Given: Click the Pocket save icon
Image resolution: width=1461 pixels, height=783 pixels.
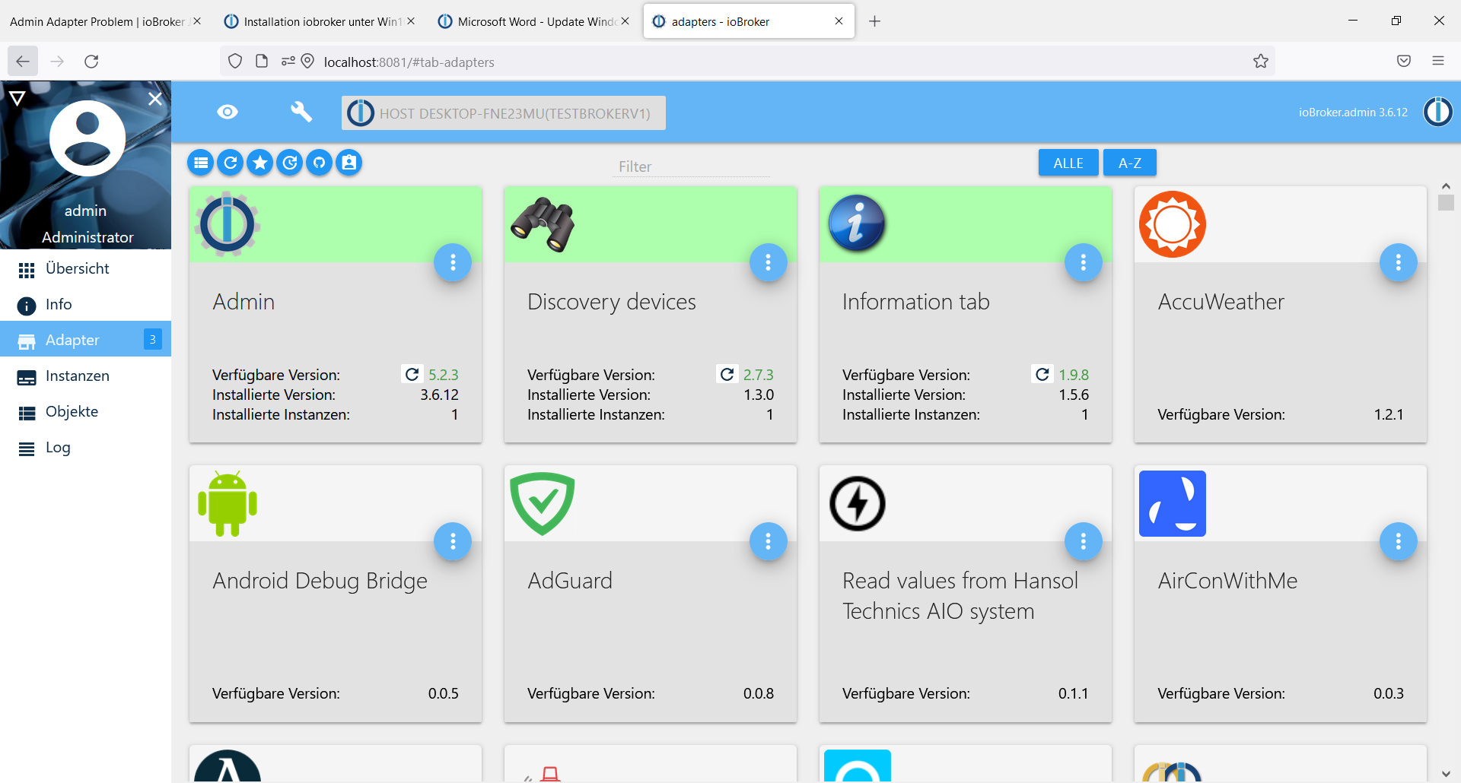Looking at the screenshot, I should (x=1404, y=61).
